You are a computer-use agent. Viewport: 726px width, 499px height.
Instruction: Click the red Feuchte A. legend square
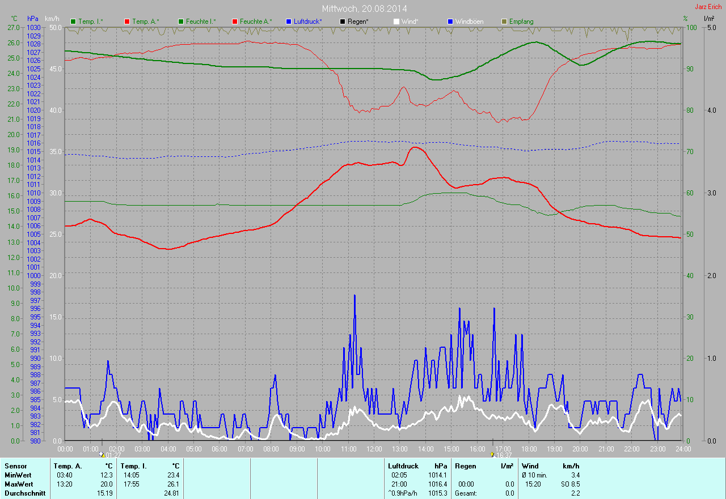(235, 22)
